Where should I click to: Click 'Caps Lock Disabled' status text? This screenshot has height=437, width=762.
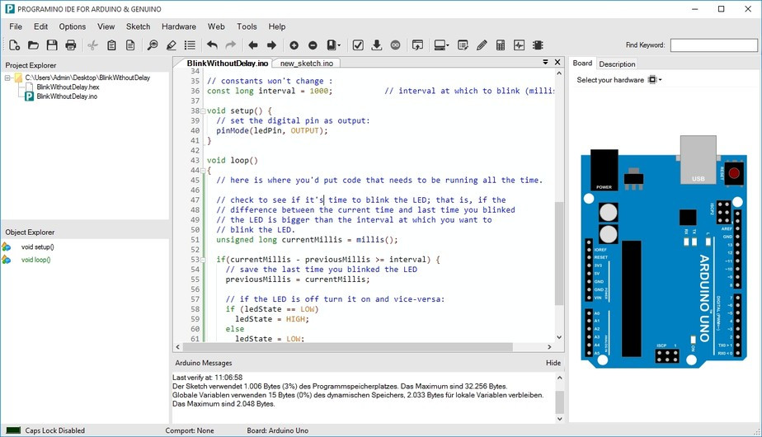pyautogui.click(x=55, y=430)
